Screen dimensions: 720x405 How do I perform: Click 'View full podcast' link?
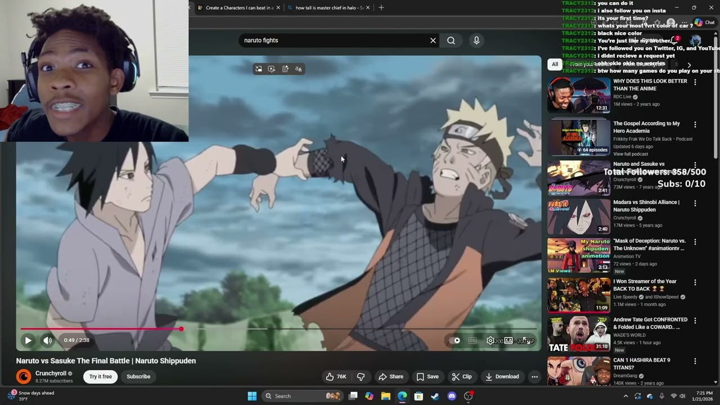pos(631,154)
